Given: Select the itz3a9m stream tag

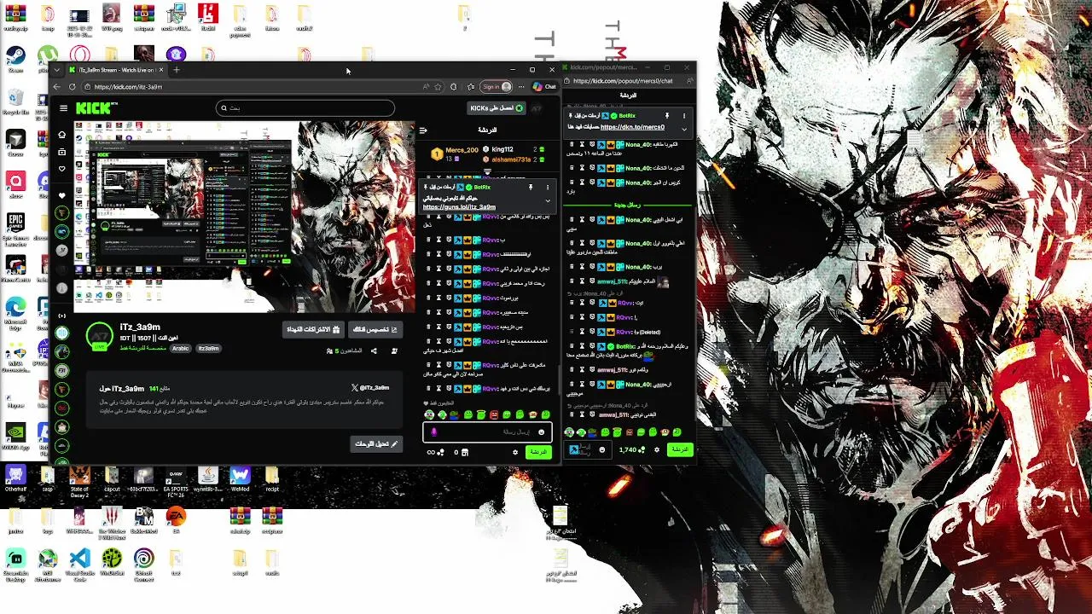Looking at the screenshot, I should (209, 348).
